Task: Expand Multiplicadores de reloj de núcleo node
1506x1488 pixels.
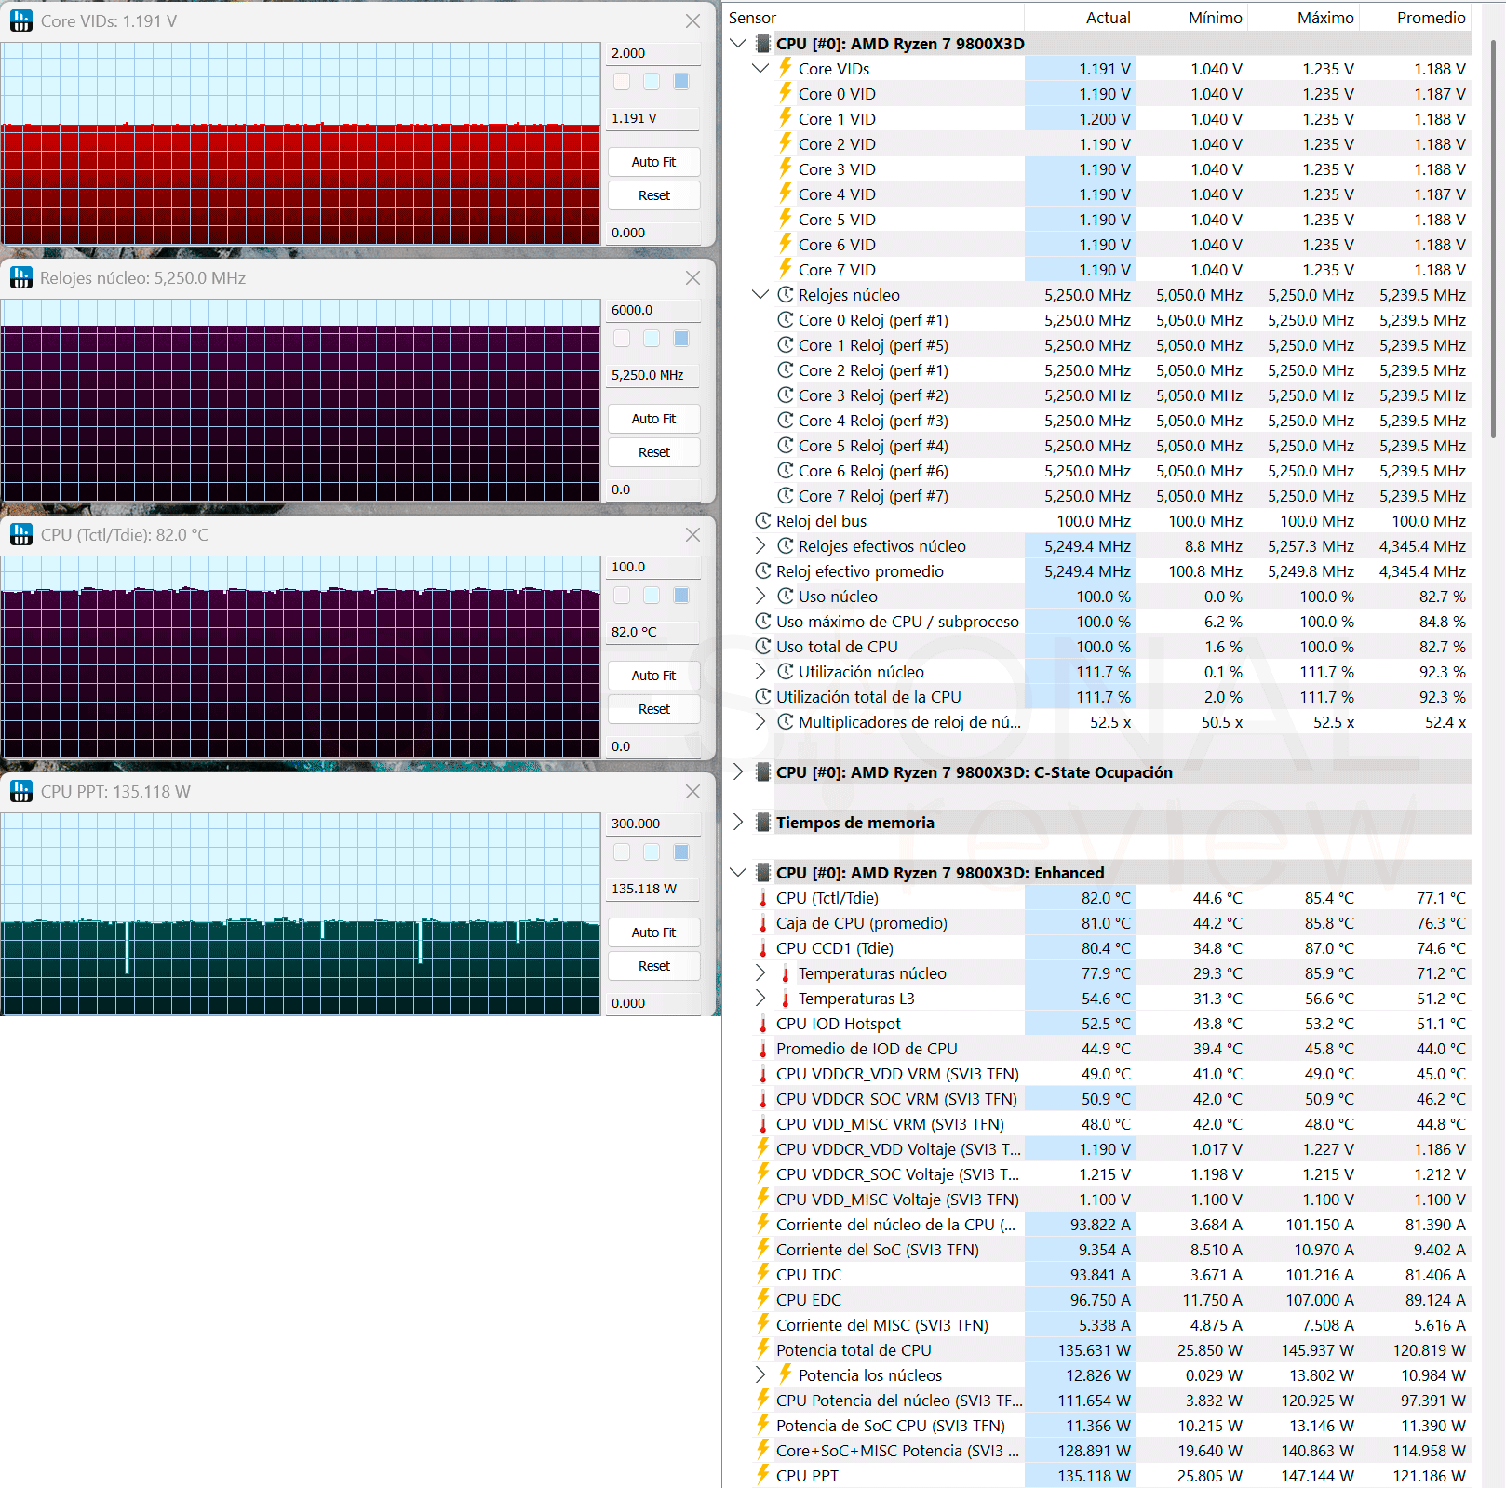Action: [760, 721]
